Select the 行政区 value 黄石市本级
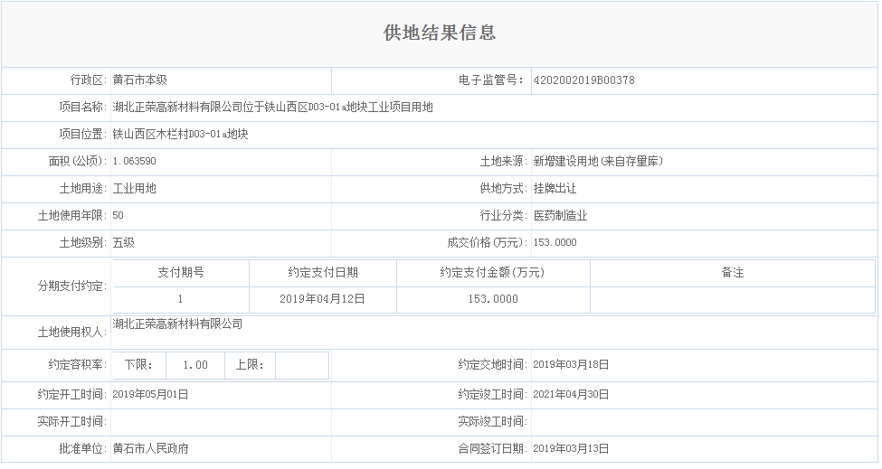Screen dimensions: 882x469 tap(139, 80)
